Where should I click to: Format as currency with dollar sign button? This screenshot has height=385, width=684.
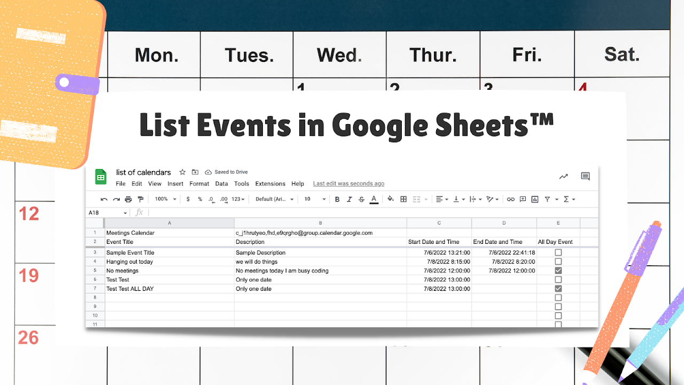coord(188,199)
